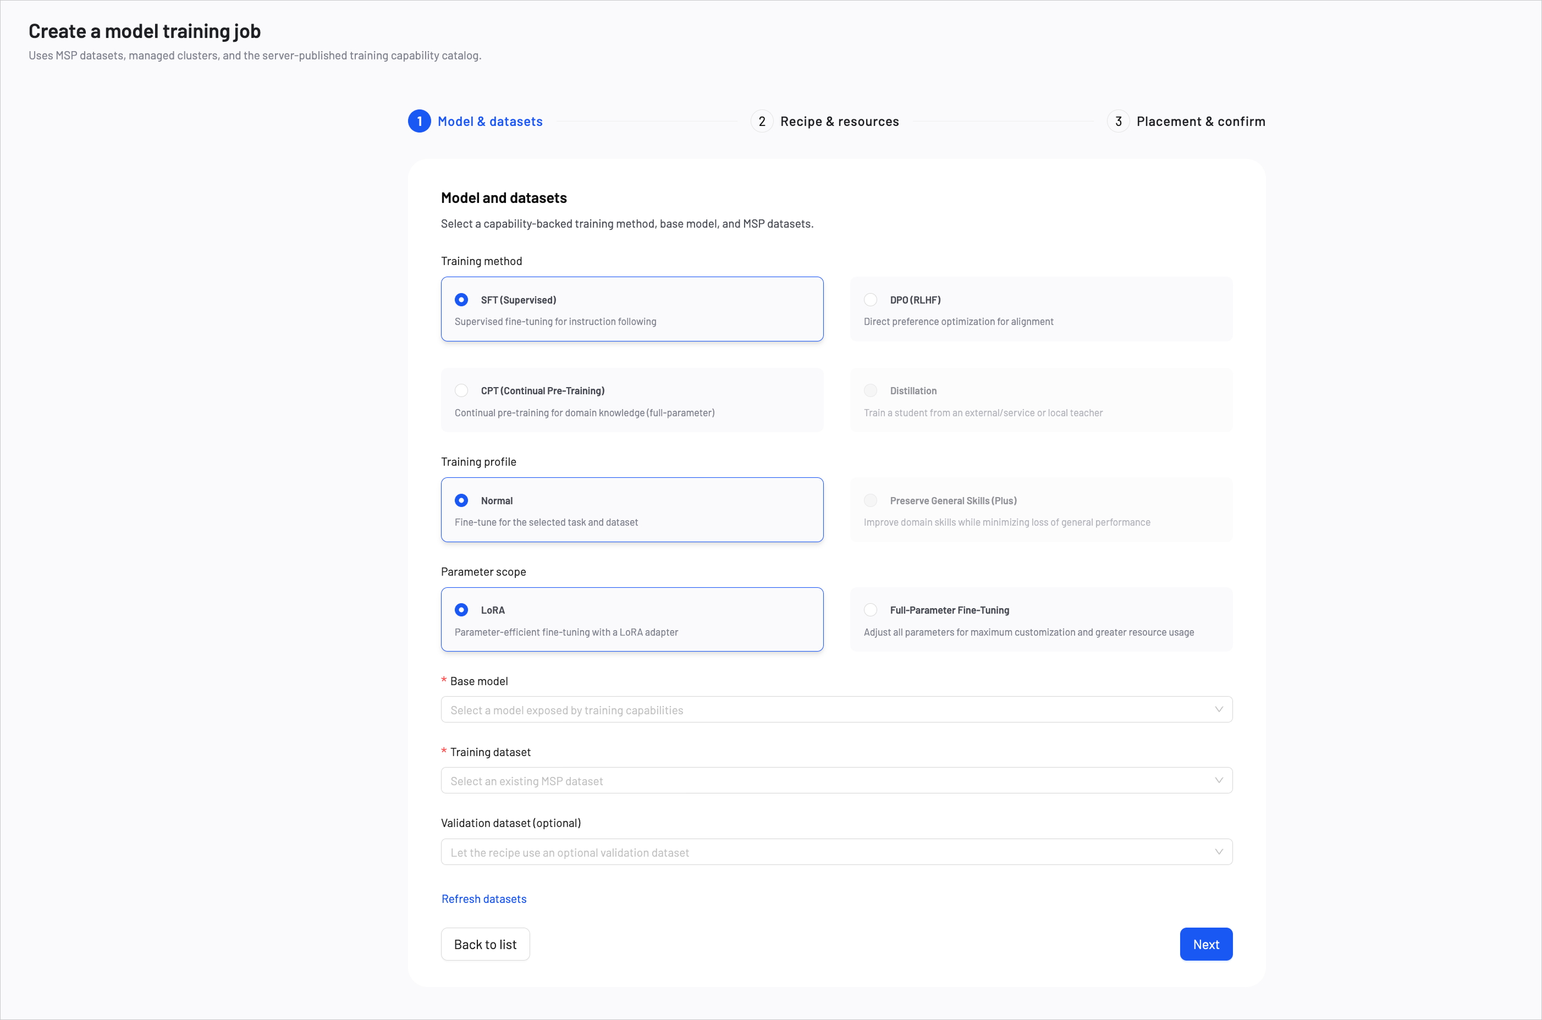Click the step 2 number circle
This screenshot has height=1020, width=1542.
762,122
